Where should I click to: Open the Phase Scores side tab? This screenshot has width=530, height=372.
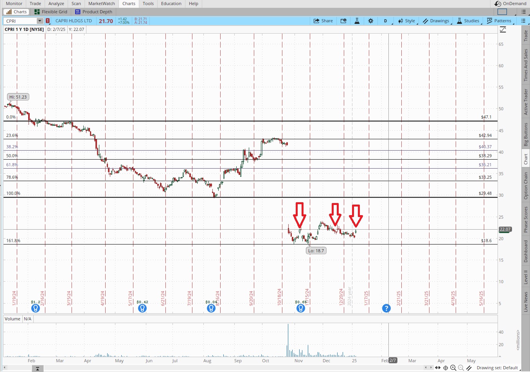pyautogui.click(x=526, y=219)
